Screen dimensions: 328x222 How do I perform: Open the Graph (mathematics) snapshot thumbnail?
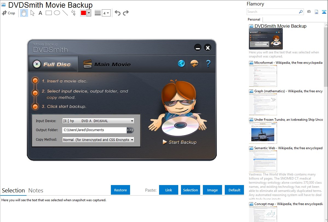[263, 104]
